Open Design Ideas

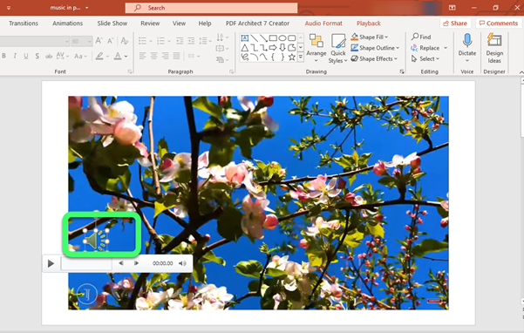tap(494, 49)
